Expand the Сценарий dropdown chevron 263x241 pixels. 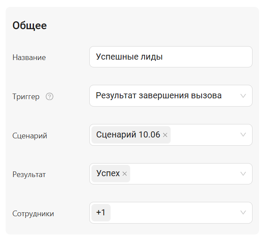coord(243,135)
